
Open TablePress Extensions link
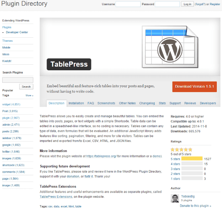[56, 197]
